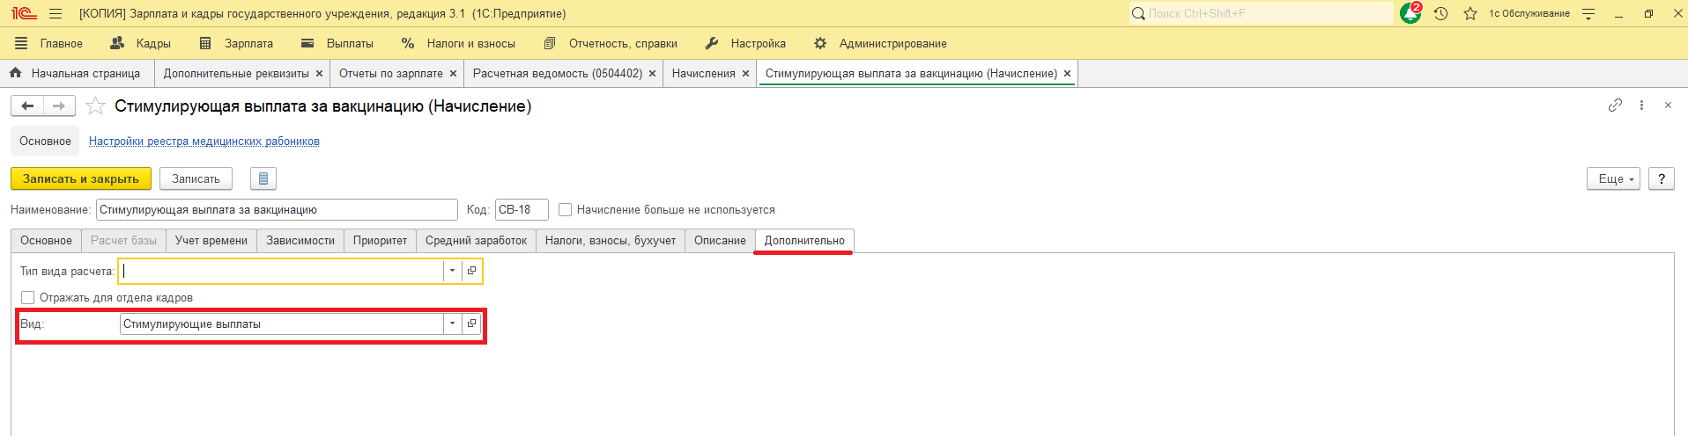Viewport: 1688px width, 436px height.
Task: Switch to the Основное form tab
Action: click(x=46, y=240)
